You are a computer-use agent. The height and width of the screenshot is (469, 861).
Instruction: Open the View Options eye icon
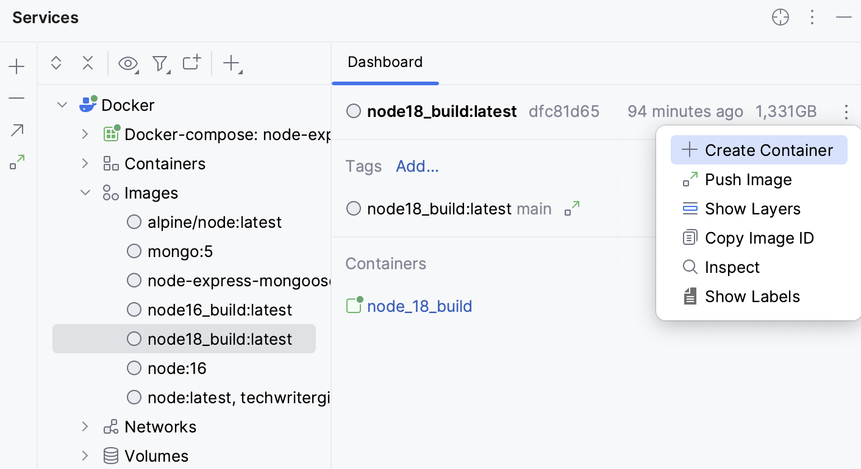(x=128, y=63)
